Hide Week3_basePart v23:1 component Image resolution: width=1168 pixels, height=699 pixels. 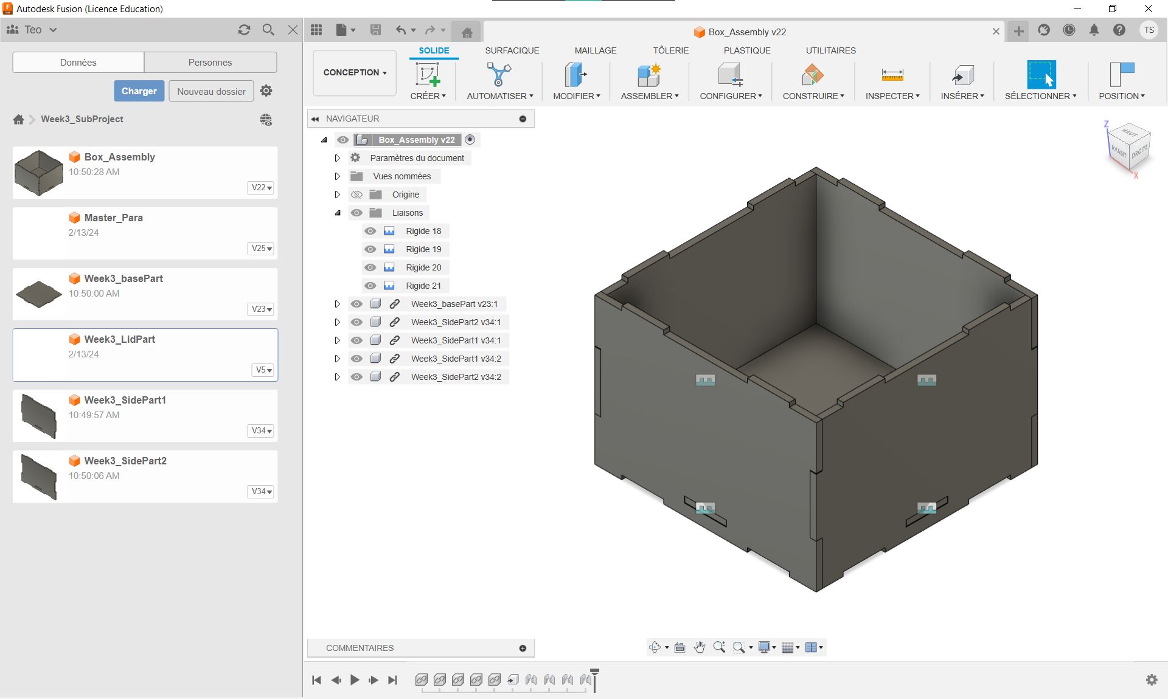tap(356, 304)
